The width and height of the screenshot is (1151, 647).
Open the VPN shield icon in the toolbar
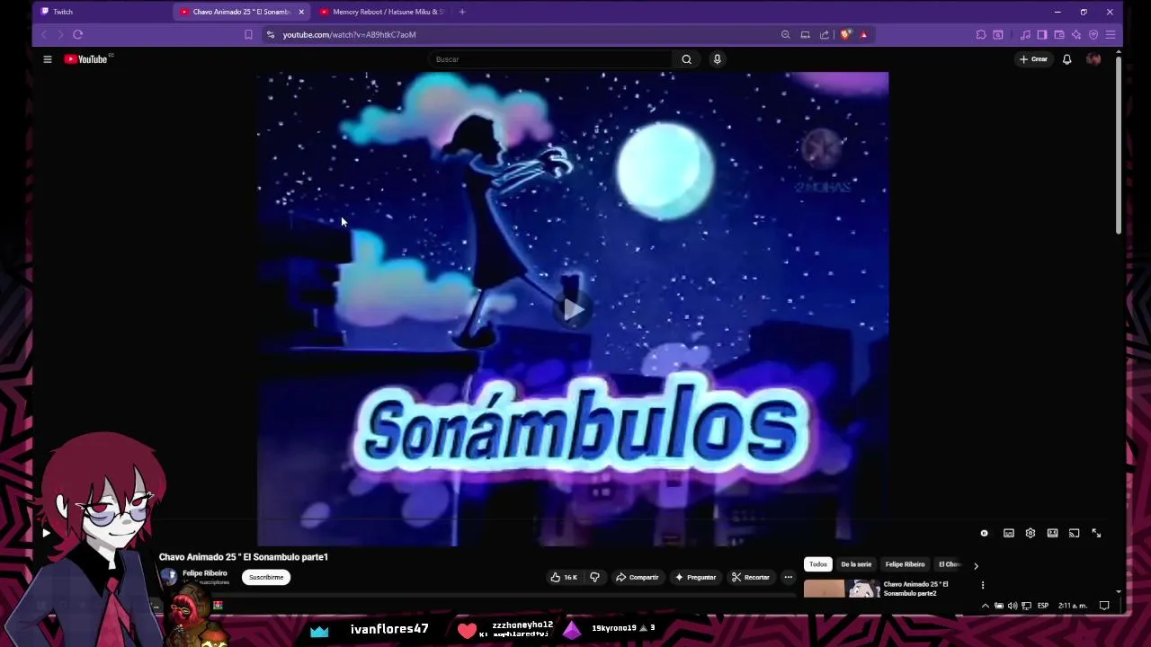[x=1093, y=34]
